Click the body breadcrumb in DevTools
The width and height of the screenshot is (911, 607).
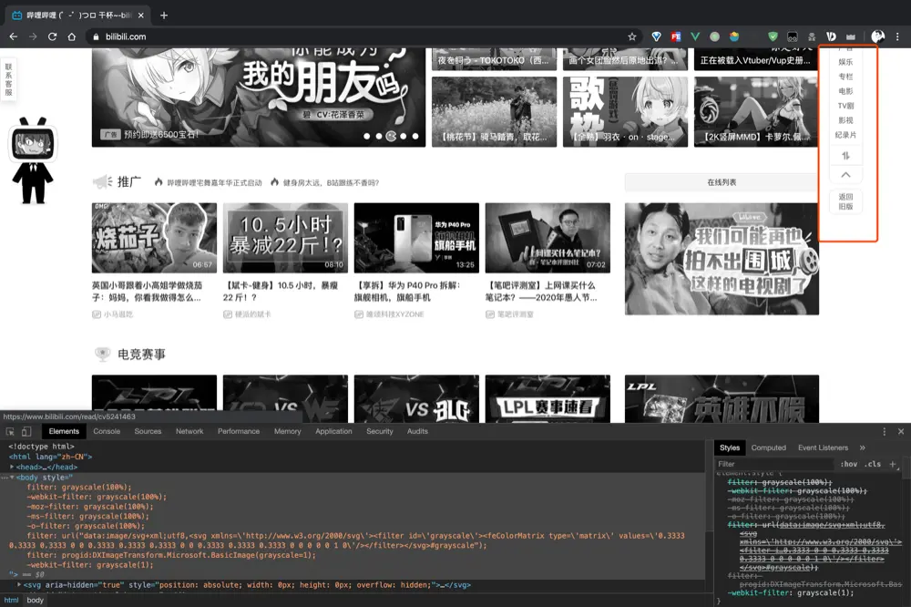point(35,600)
